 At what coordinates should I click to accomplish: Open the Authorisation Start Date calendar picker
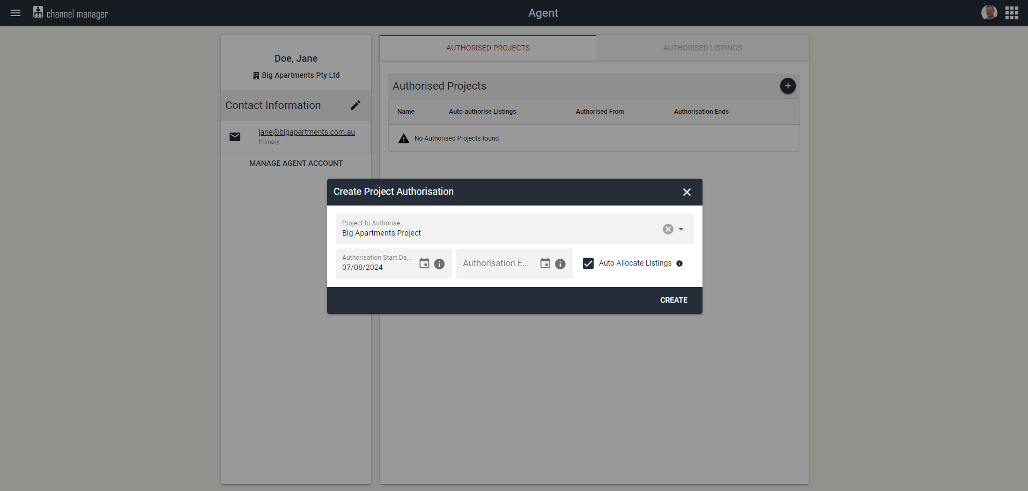click(424, 263)
